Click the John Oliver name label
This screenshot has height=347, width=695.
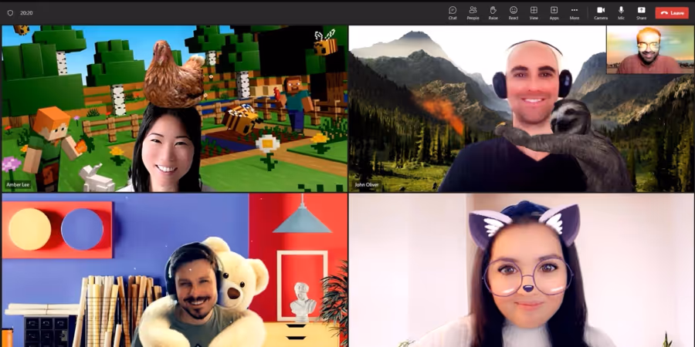[367, 184]
